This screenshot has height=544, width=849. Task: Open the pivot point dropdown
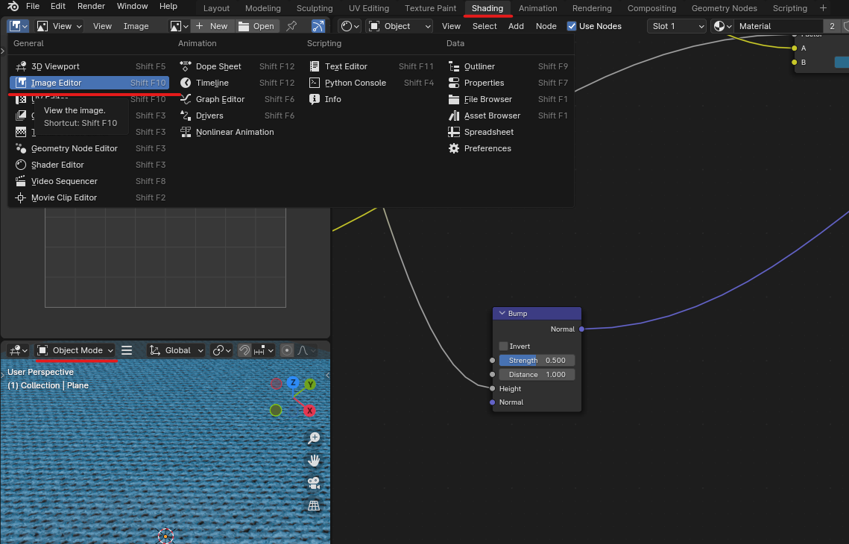[x=221, y=350]
